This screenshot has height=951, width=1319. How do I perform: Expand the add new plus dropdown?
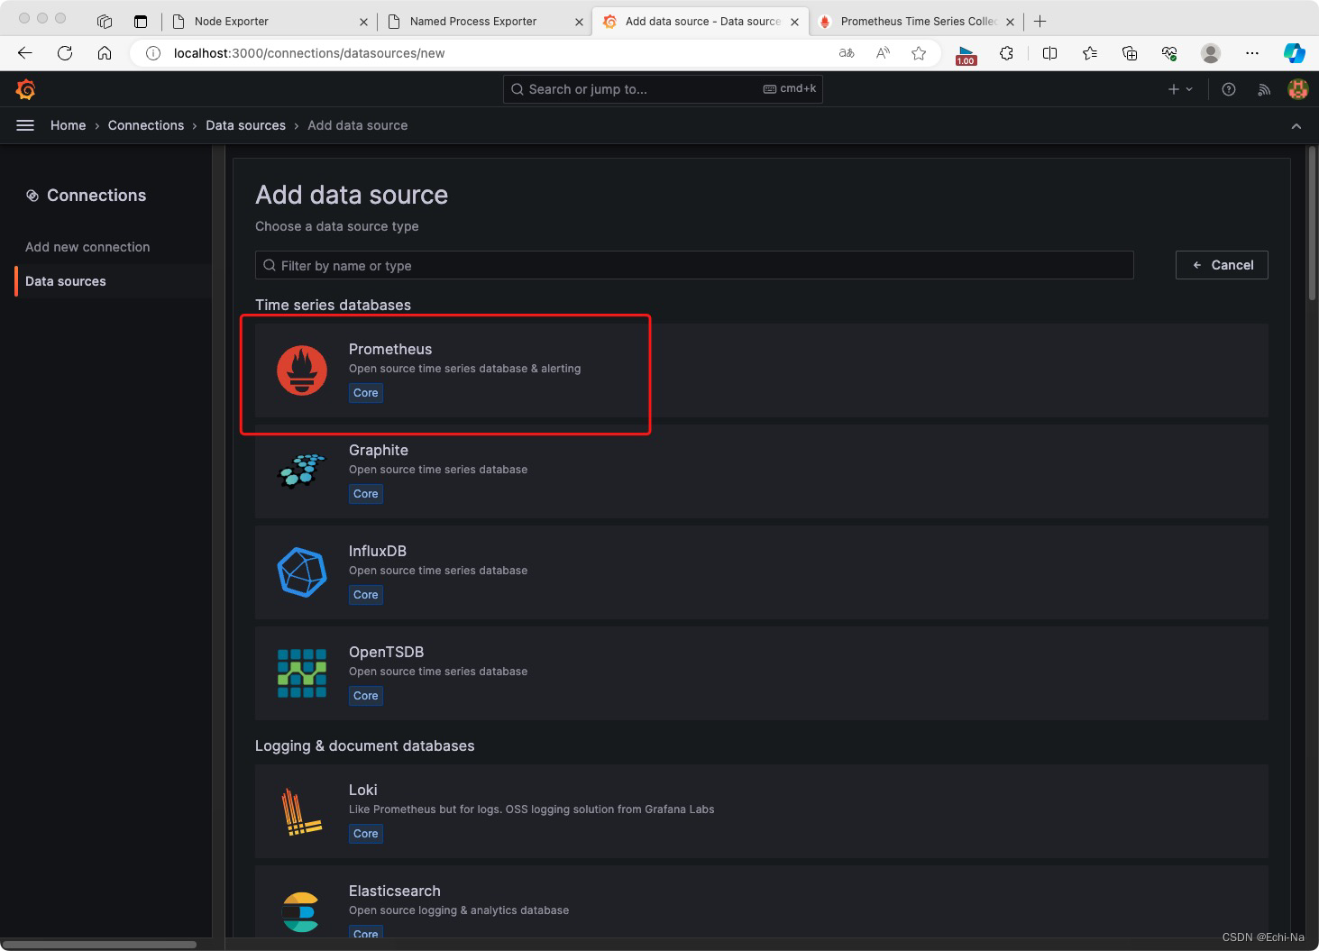(x=1180, y=89)
